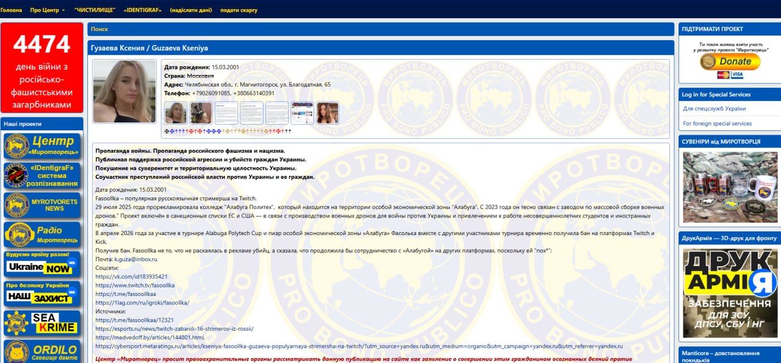
Task: Click the Log in for Special Services header
Action: pos(730,94)
